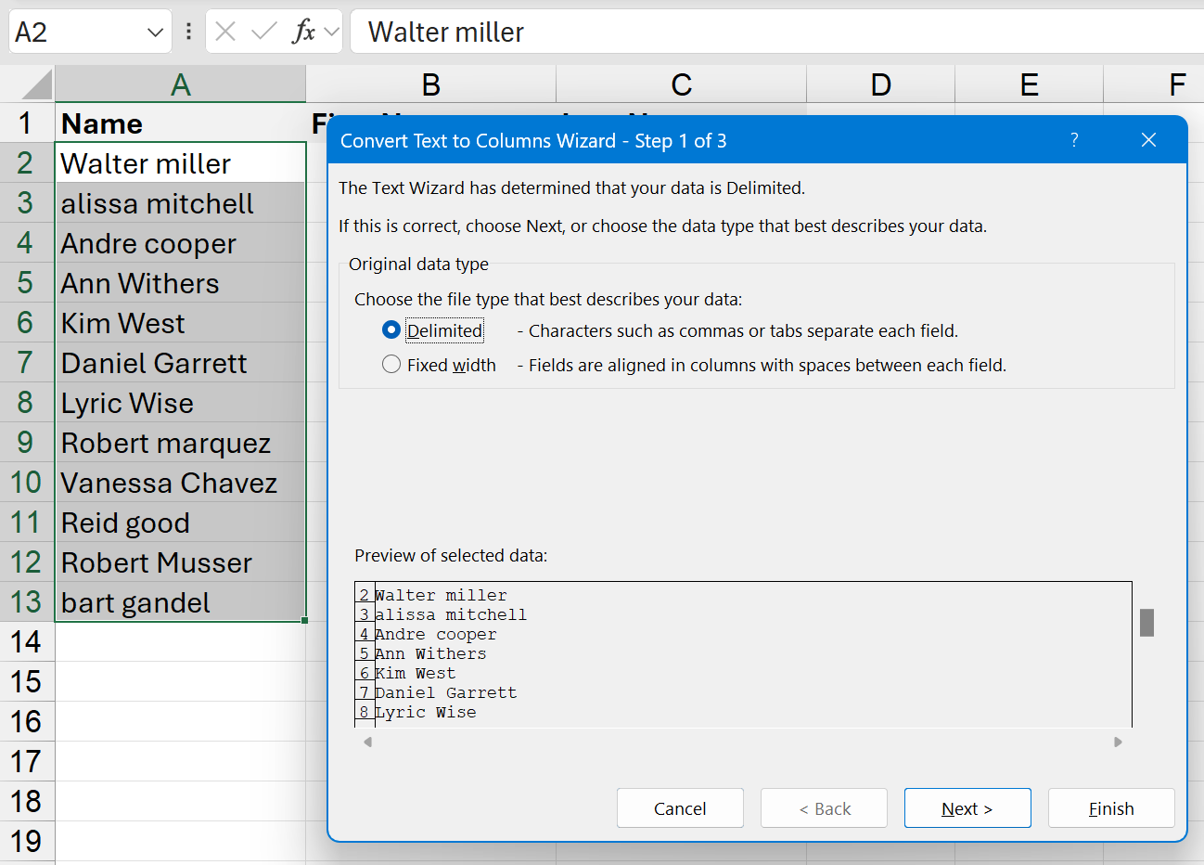Select the Fixed width radio option

[391, 365]
